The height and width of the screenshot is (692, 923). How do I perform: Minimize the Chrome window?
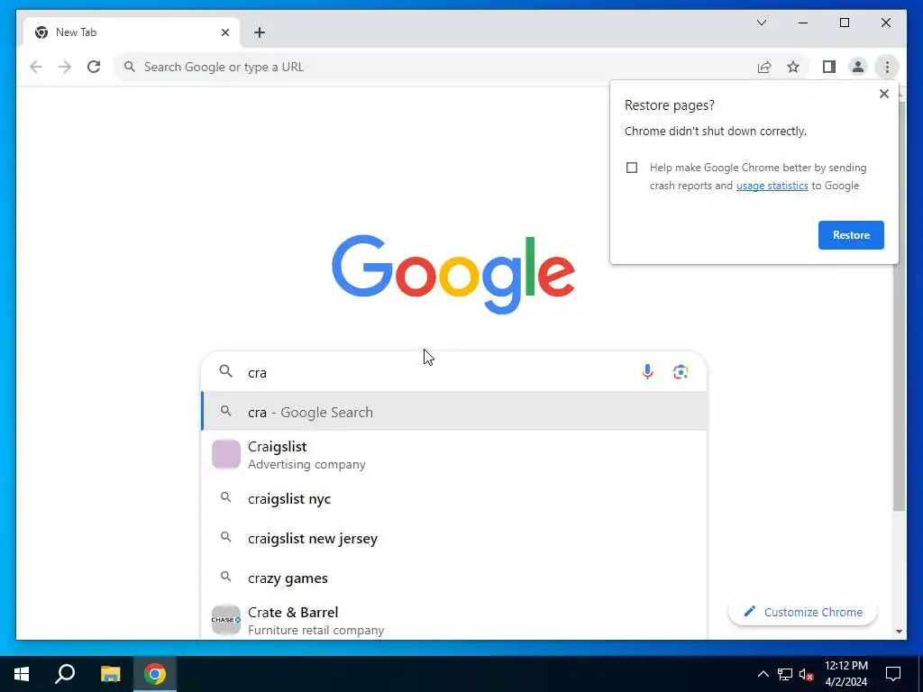click(x=803, y=23)
